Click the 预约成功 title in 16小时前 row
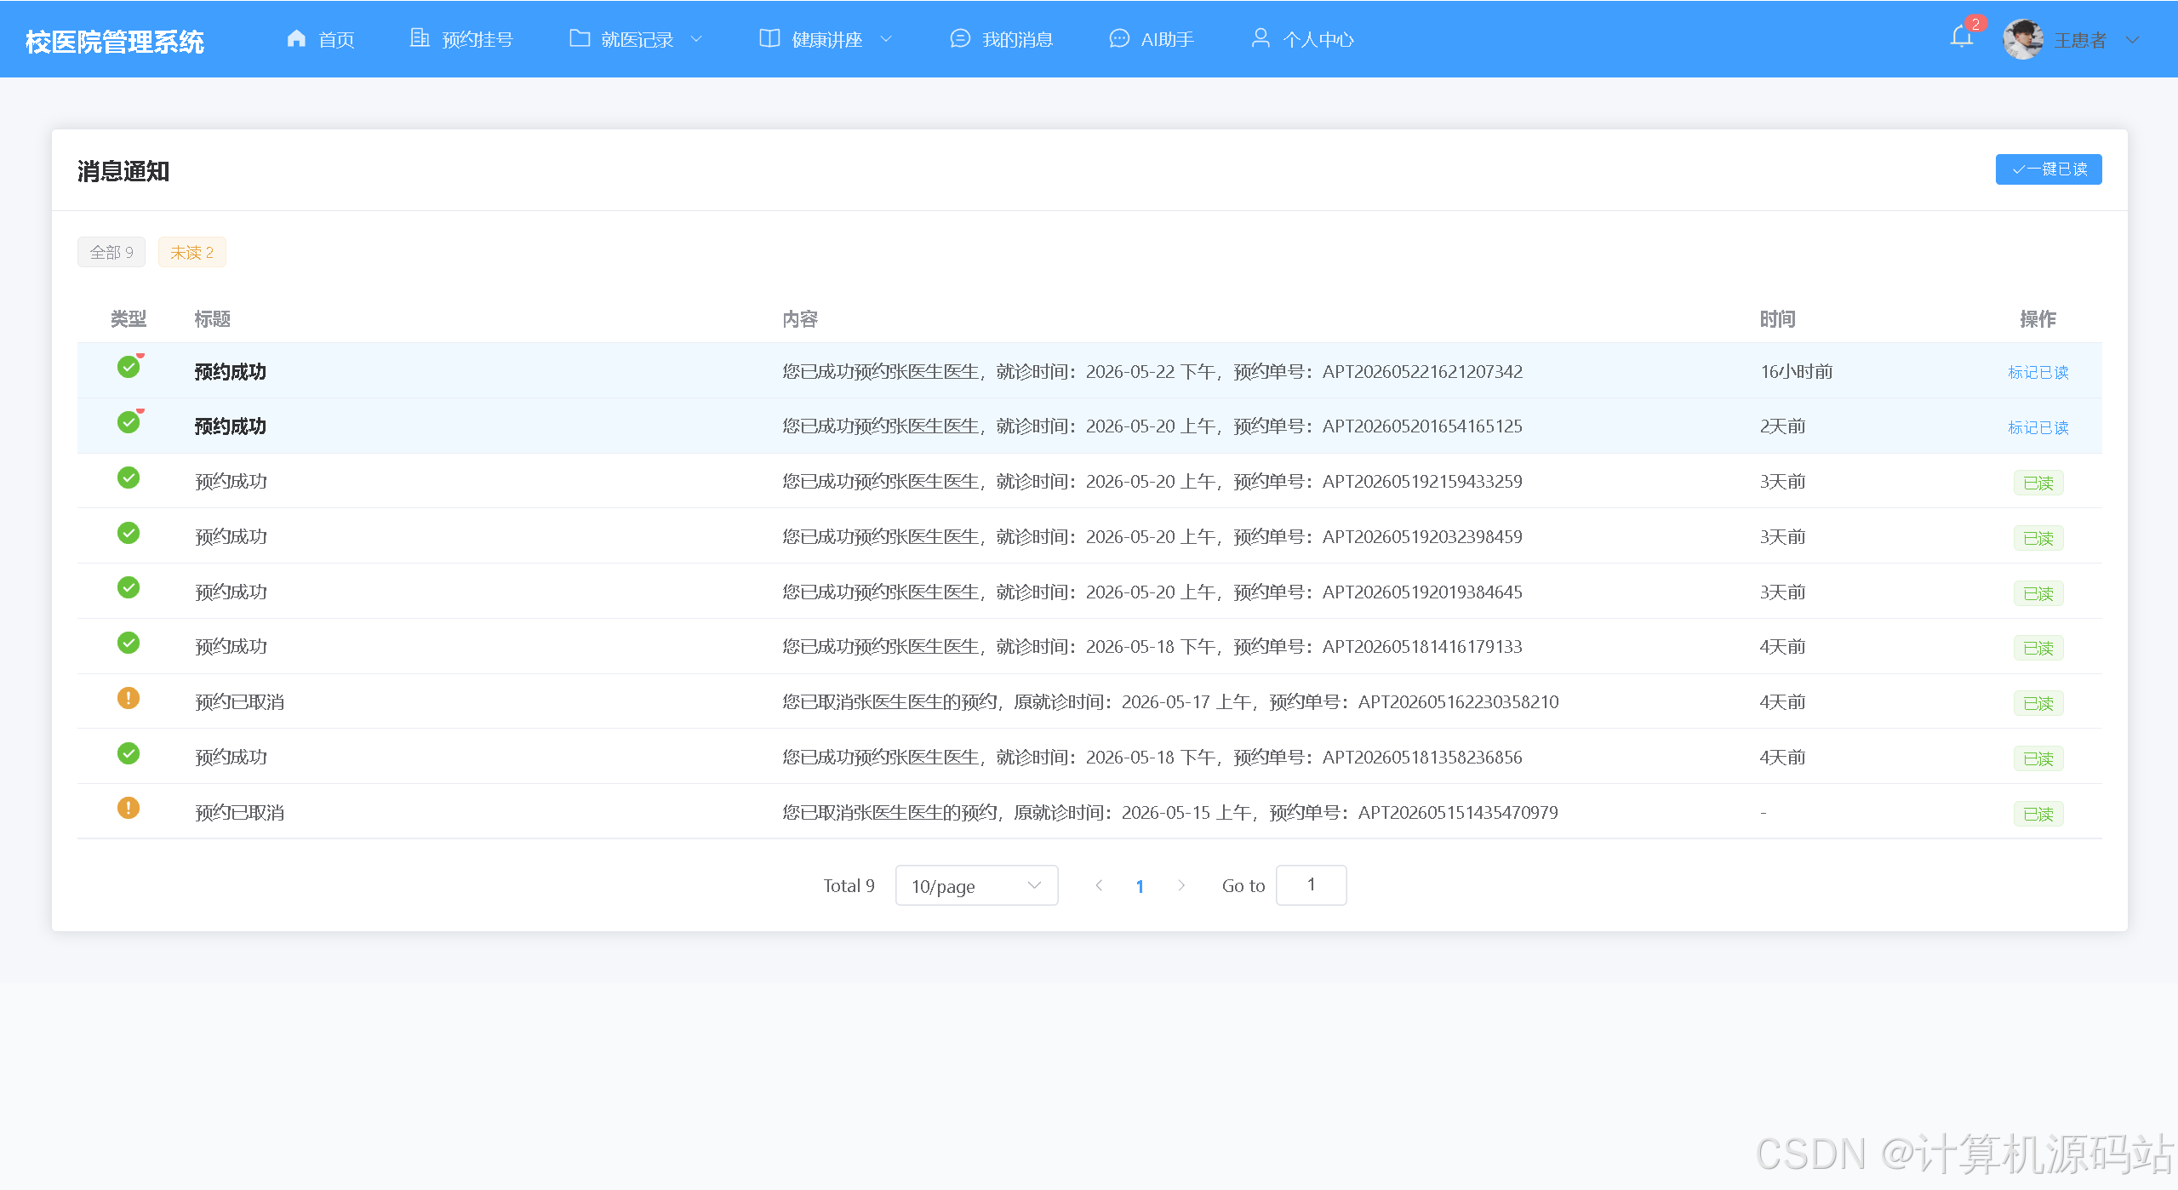 coord(230,371)
